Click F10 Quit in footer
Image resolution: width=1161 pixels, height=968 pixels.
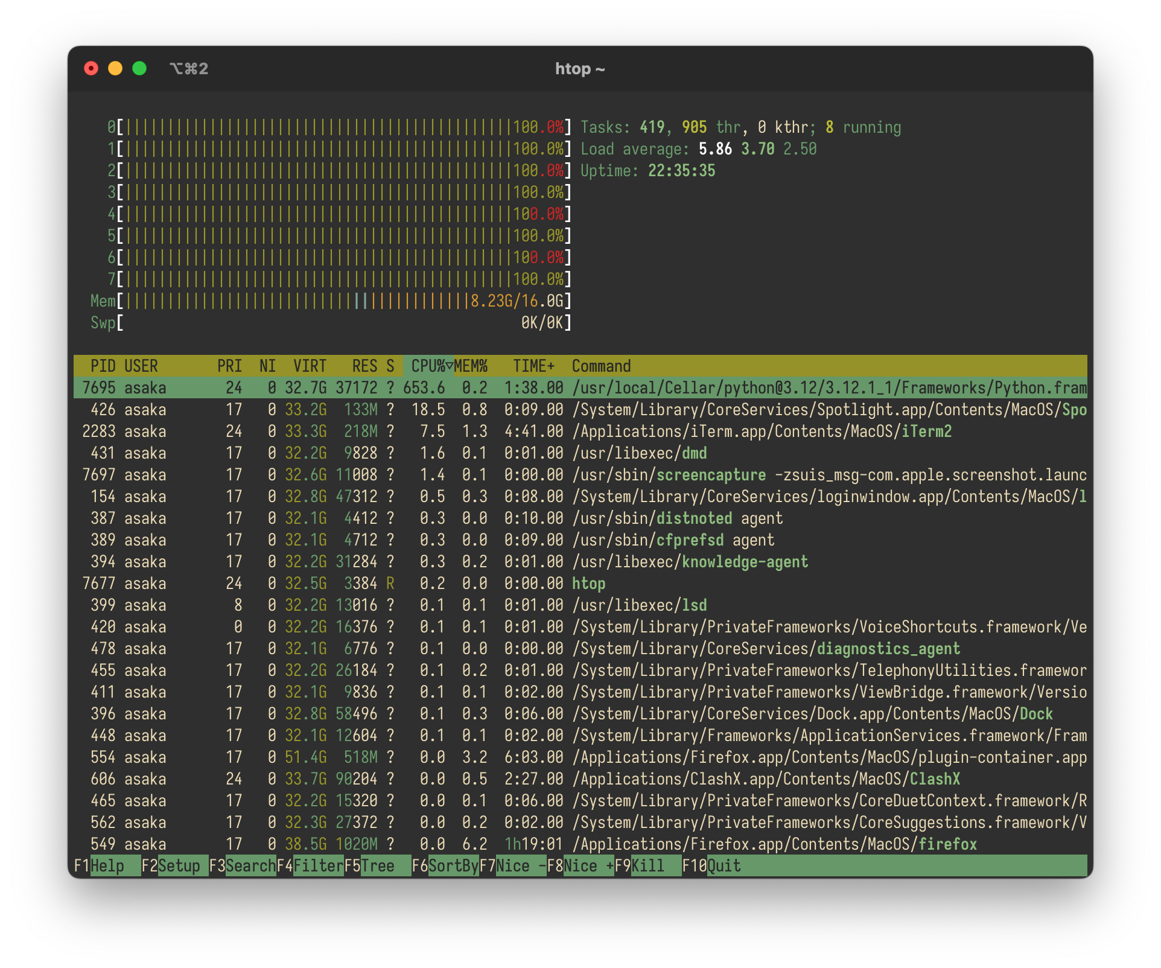[723, 866]
